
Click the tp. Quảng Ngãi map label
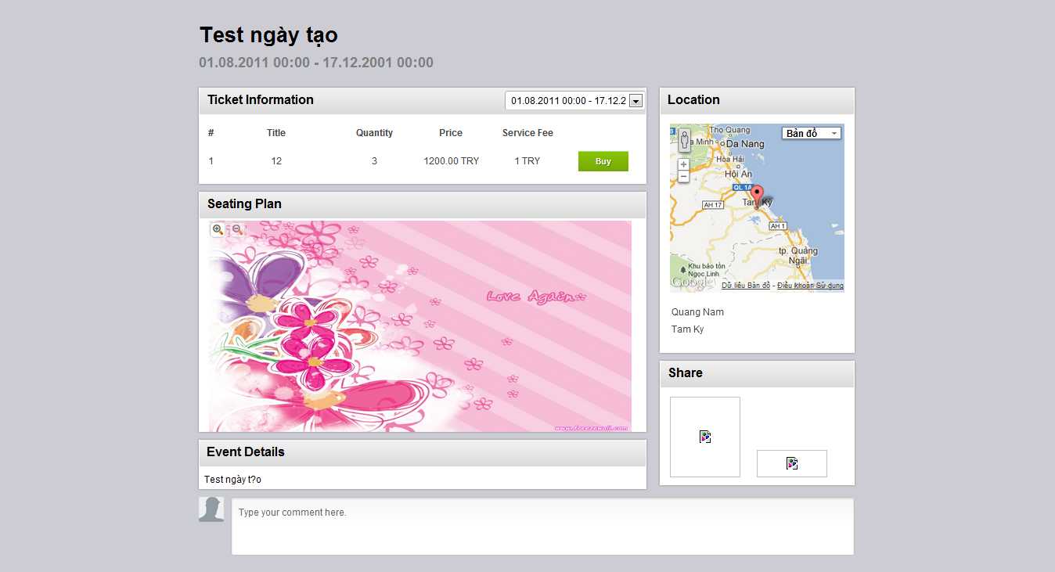point(798,256)
